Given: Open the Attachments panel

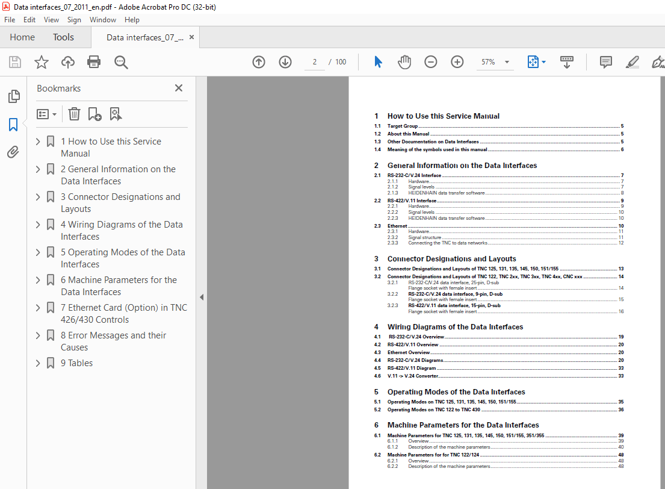Looking at the screenshot, I should (x=13, y=152).
